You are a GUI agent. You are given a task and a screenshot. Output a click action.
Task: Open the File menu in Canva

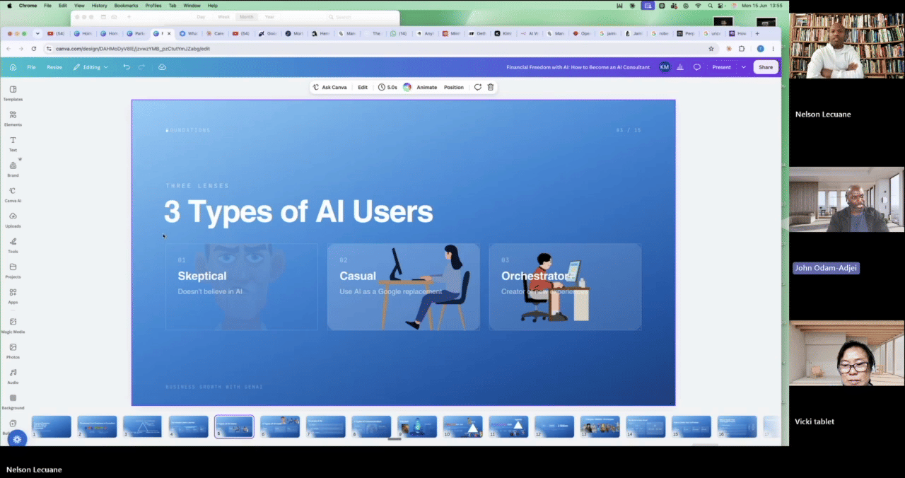tap(31, 67)
